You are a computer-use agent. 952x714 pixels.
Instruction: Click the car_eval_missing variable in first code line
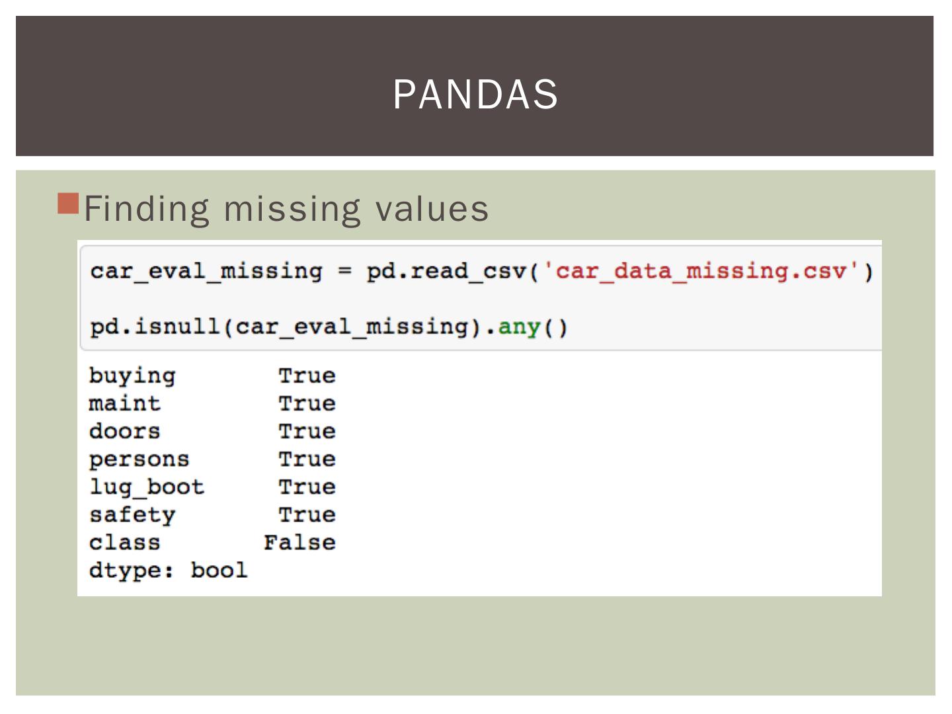pyautogui.click(x=206, y=271)
